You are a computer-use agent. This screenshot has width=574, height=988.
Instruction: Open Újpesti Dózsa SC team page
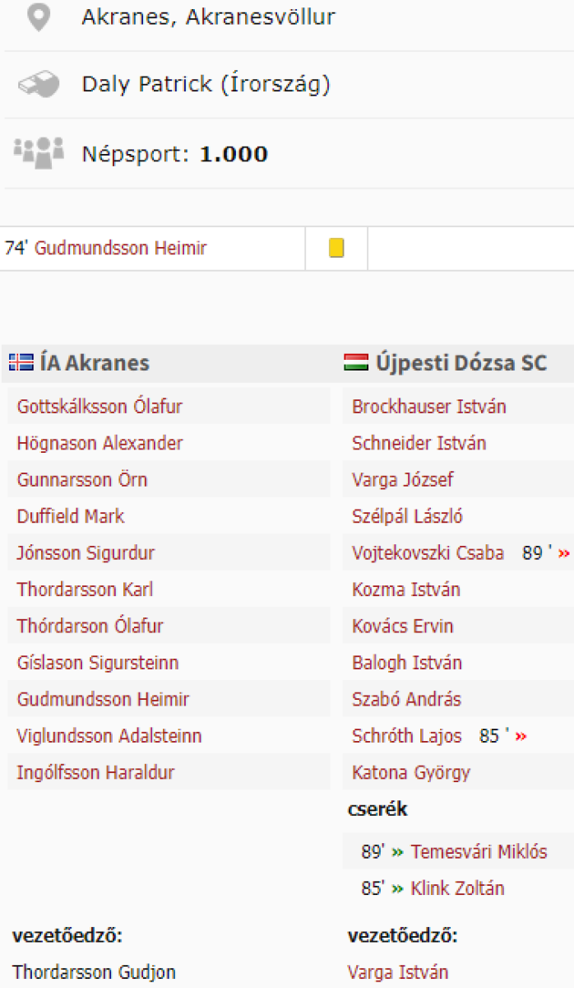pyautogui.click(x=461, y=362)
